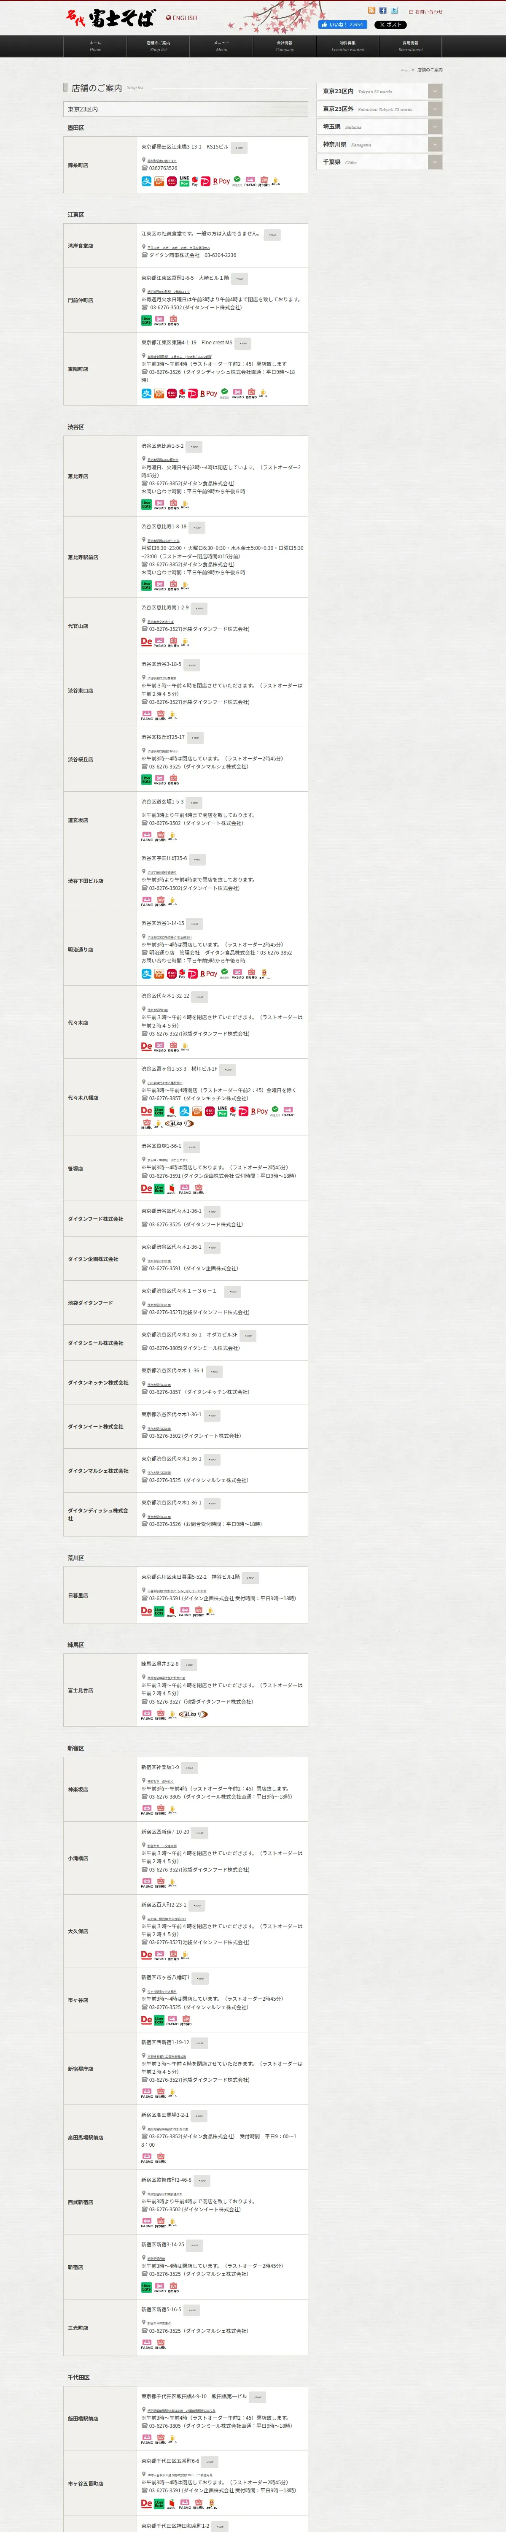
Task: Click Uber Eats icon in 渋谷桜丘店 row
Action: pos(146,779)
